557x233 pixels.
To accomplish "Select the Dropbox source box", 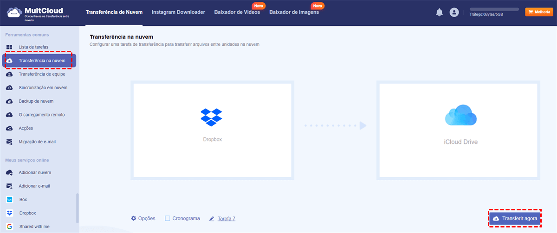I will (213, 130).
